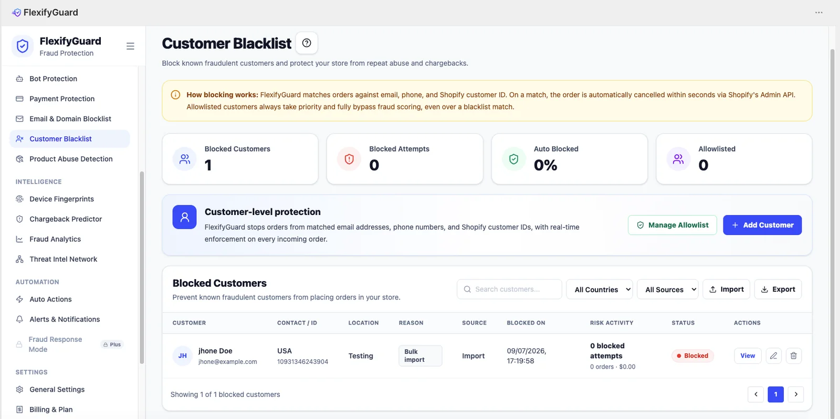Open three-dots menu in top bar
Viewport: 840px width, 419px height.
[x=818, y=13]
